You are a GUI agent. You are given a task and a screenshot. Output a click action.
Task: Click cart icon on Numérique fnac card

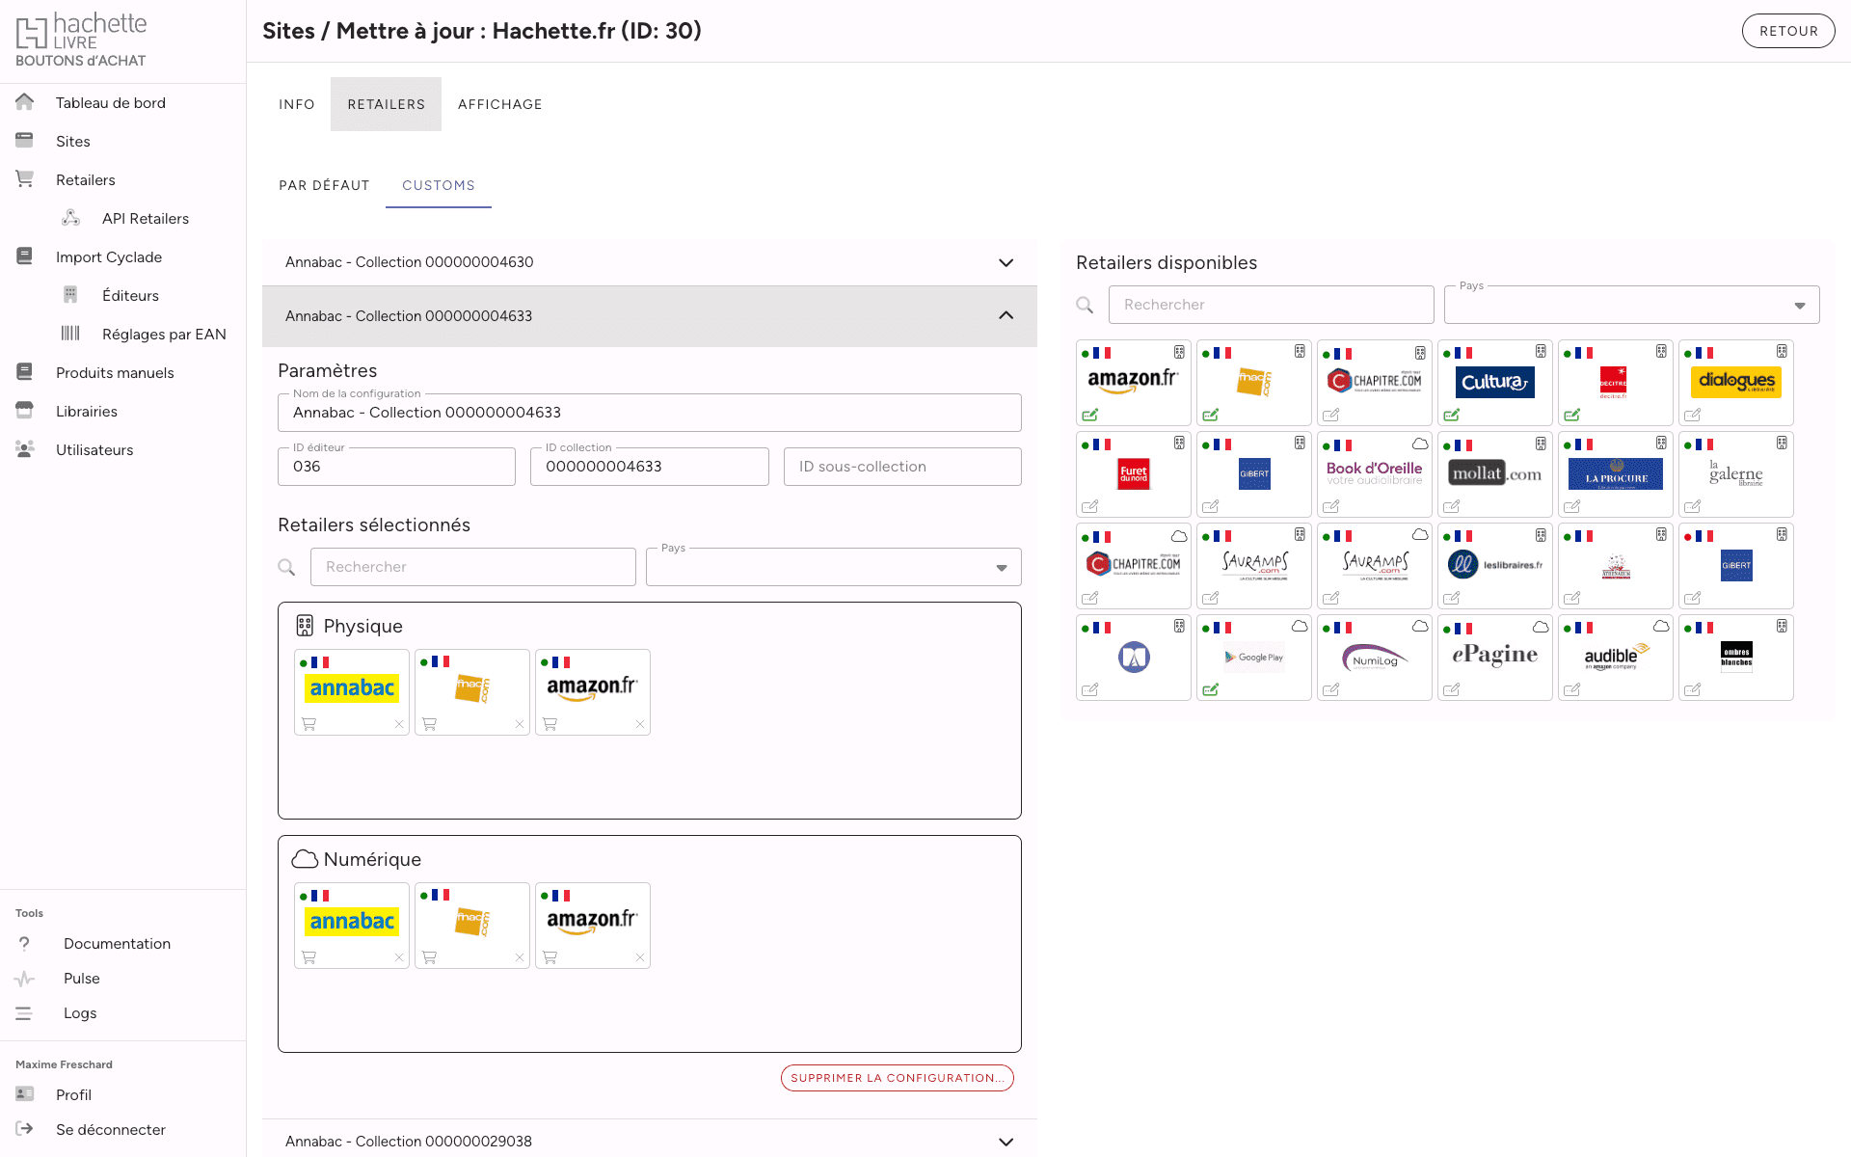pos(430,957)
